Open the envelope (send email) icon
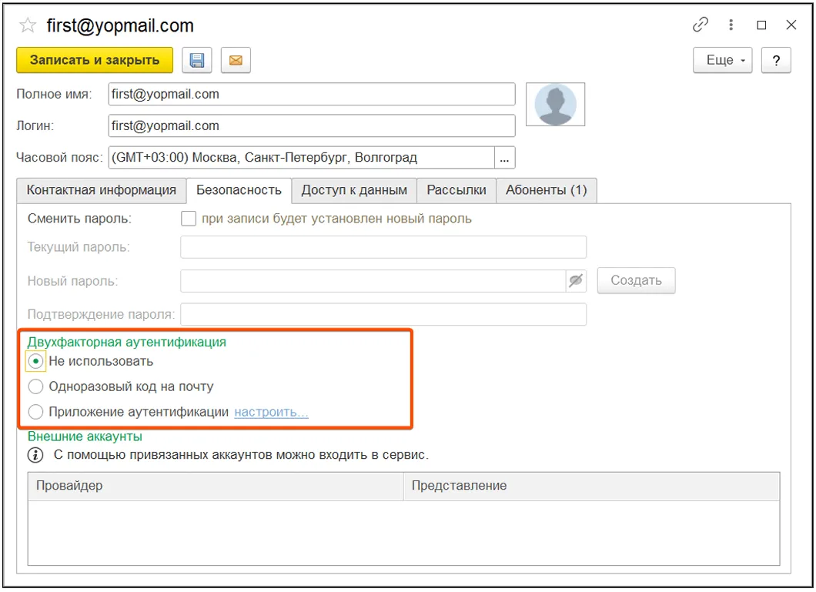Image resolution: width=816 pixels, height=592 pixels. pos(236,60)
